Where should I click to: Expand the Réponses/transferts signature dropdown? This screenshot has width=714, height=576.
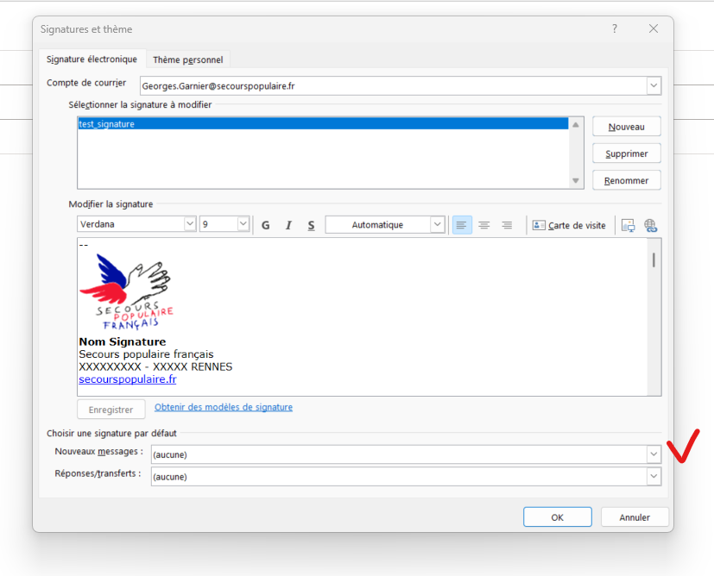654,477
